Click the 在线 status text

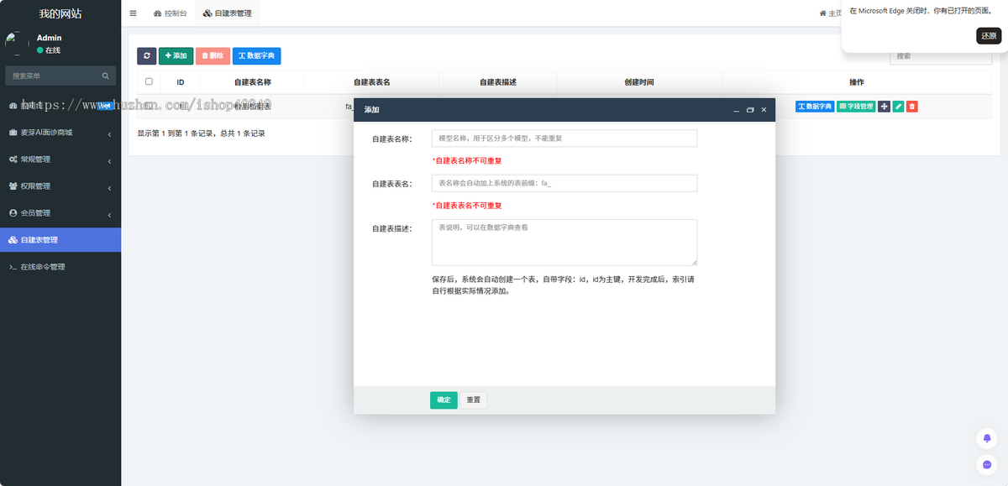(53, 50)
